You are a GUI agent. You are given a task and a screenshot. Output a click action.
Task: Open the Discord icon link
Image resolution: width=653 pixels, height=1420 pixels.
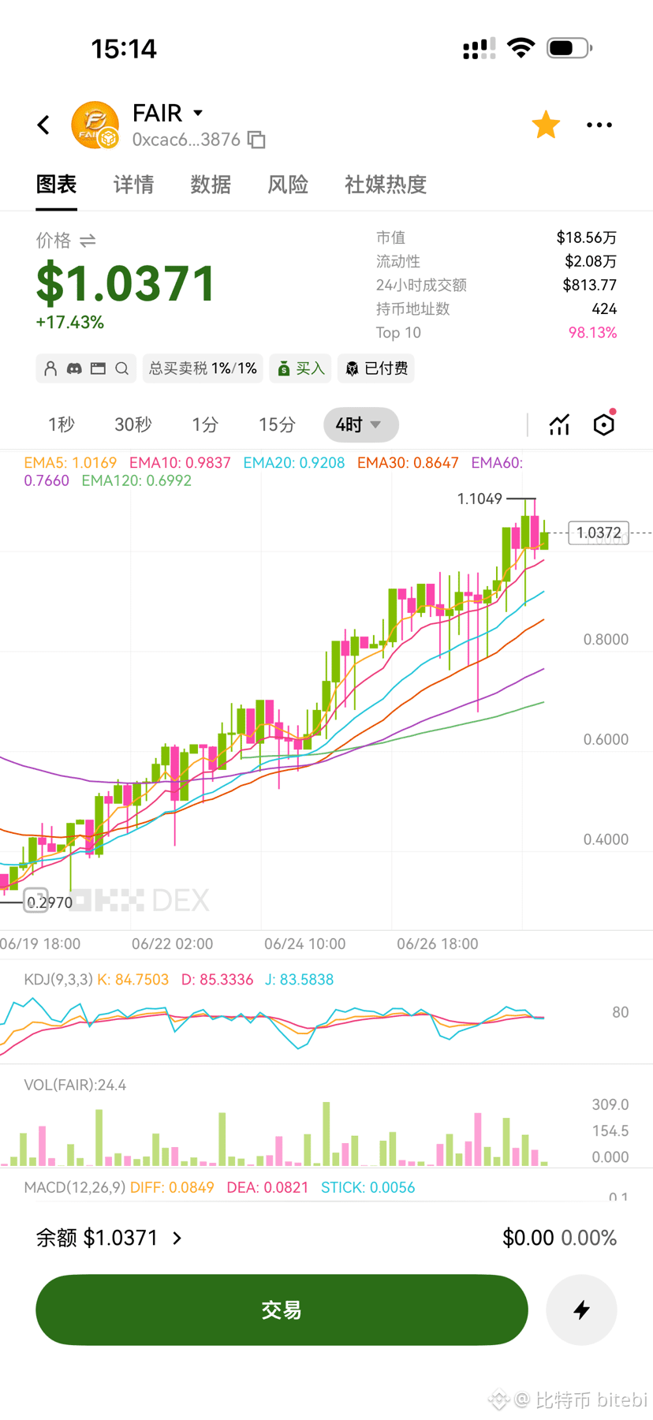coord(74,368)
